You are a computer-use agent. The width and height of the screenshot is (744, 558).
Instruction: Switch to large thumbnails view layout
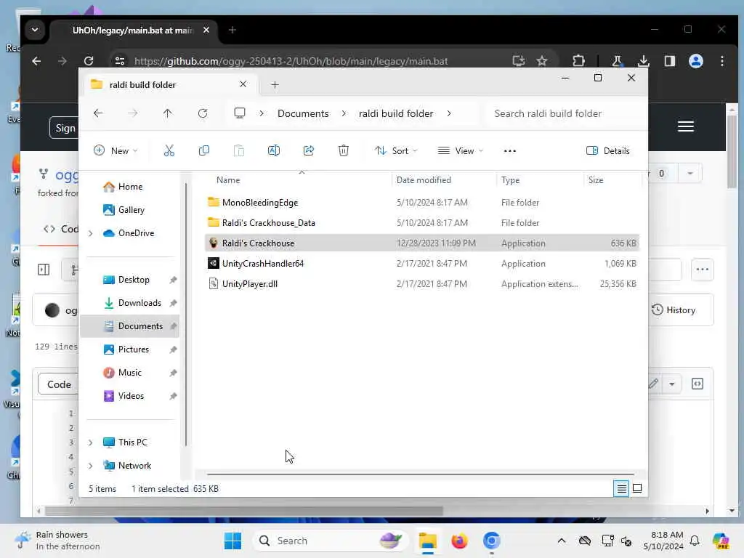[637, 488]
